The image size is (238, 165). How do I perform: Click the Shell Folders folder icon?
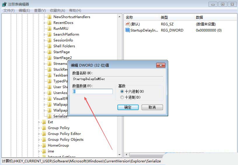point(49,46)
